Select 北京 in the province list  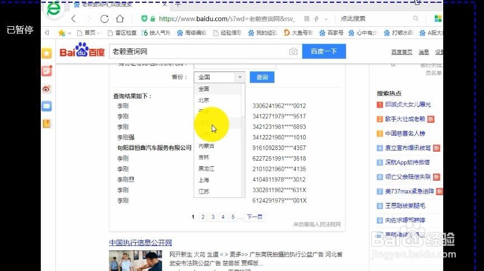coord(204,100)
